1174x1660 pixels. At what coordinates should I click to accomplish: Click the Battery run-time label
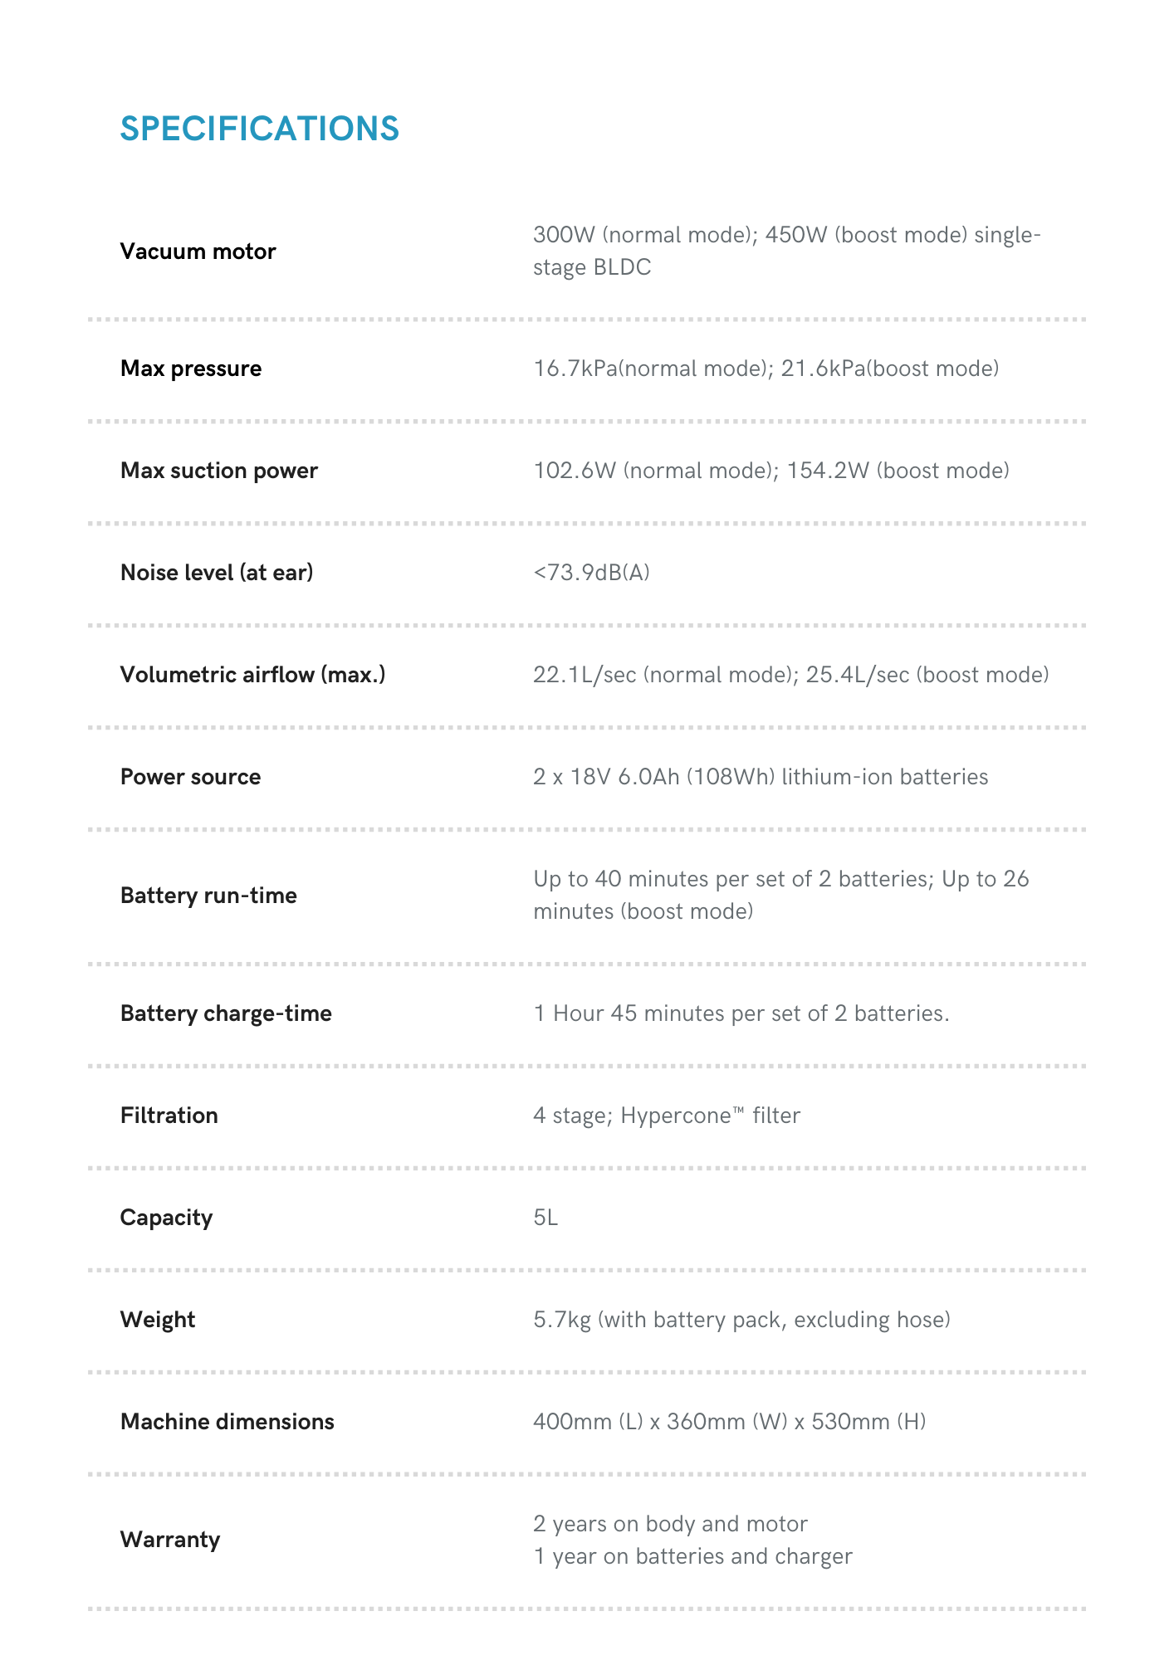pos(208,896)
